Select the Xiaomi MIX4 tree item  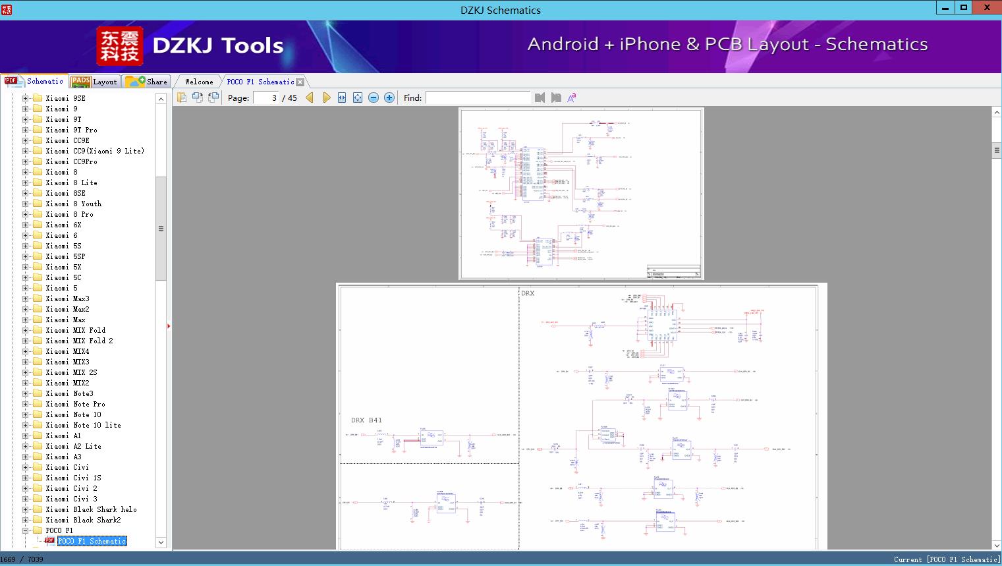coord(67,351)
